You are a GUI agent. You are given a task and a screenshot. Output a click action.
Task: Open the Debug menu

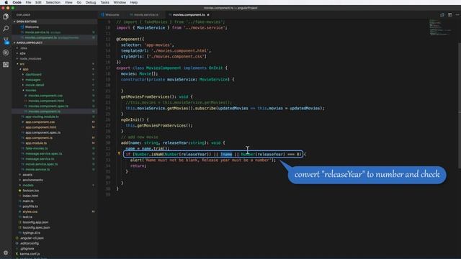coord(91,2)
